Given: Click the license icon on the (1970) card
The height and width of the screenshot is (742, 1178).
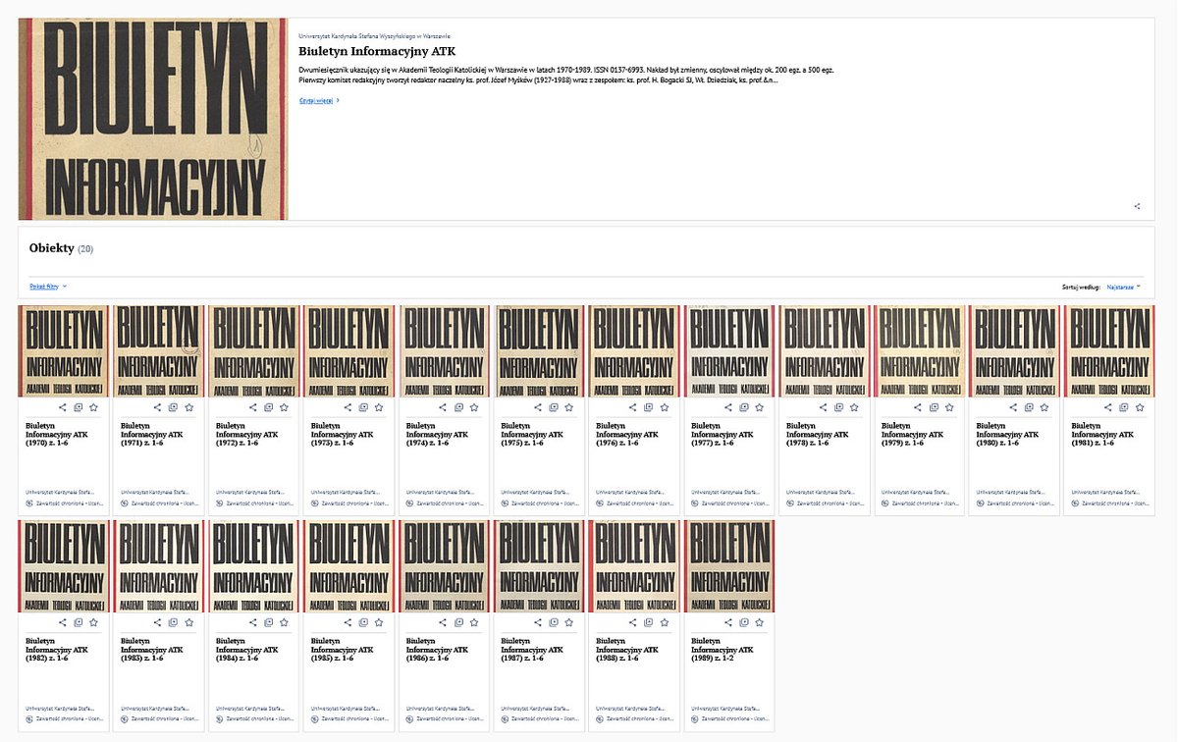Looking at the screenshot, I should pyautogui.click(x=28, y=503).
